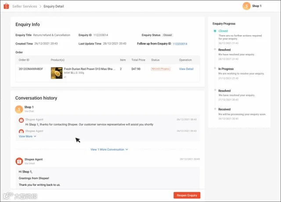The height and width of the screenshot is (202, 281).
Task: Click the Reopen Enquiry button
Action: click(187, 195)
